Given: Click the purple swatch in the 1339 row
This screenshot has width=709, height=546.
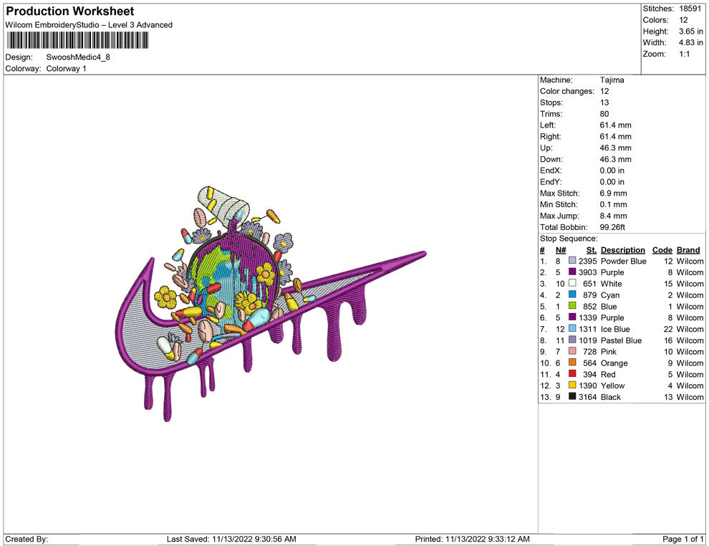Looking at the screenshot, I should (572, 317).
